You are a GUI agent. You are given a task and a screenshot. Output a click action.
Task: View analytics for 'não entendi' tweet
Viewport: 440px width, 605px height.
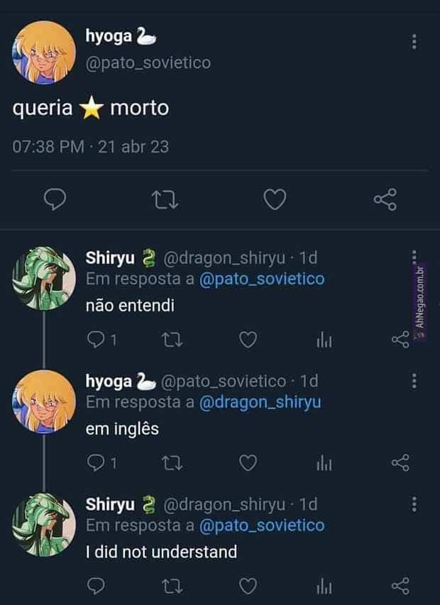pos(324,340)
